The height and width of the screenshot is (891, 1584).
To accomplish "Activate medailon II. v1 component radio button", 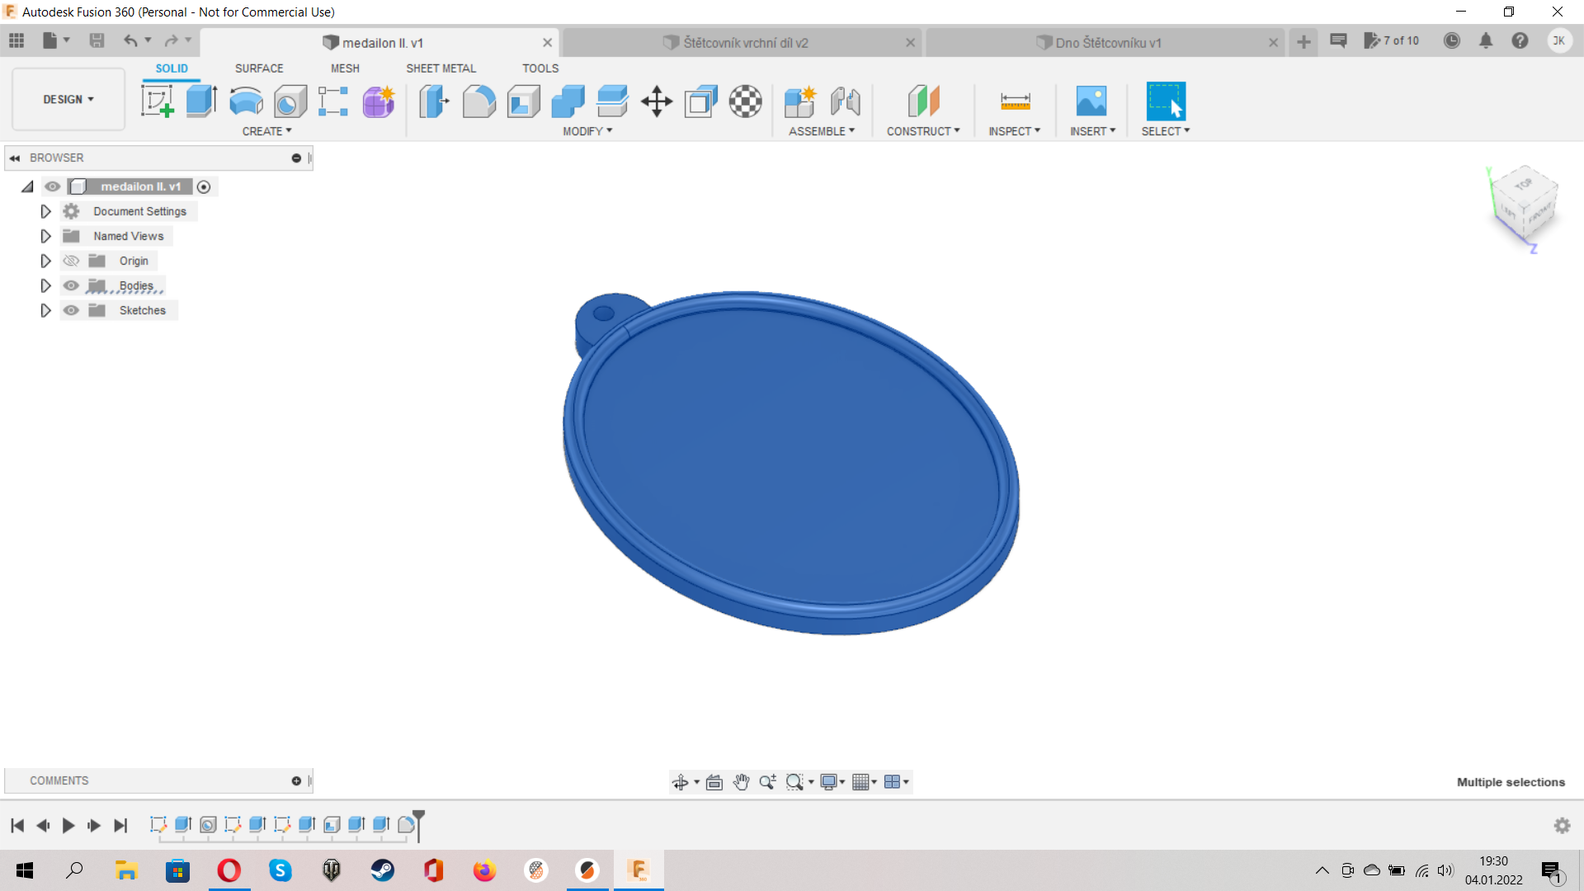I will click(204, 187).
